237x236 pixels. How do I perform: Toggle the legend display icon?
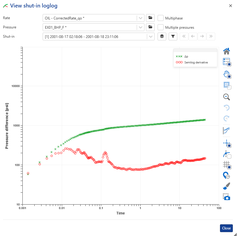coord(227,62)
